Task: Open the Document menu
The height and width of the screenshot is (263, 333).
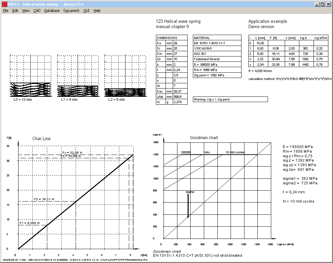Action: (71, 11)
